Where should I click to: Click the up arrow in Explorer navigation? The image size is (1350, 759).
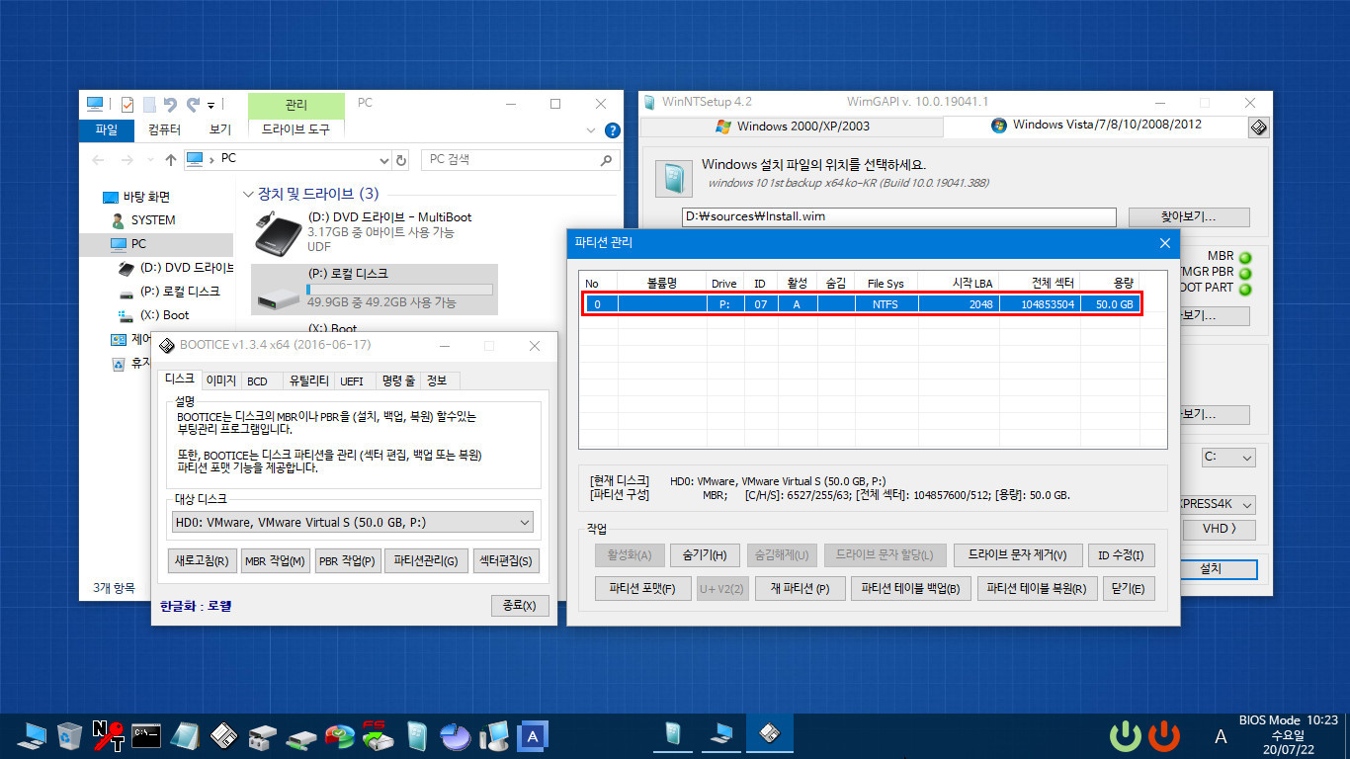point(171,160)
